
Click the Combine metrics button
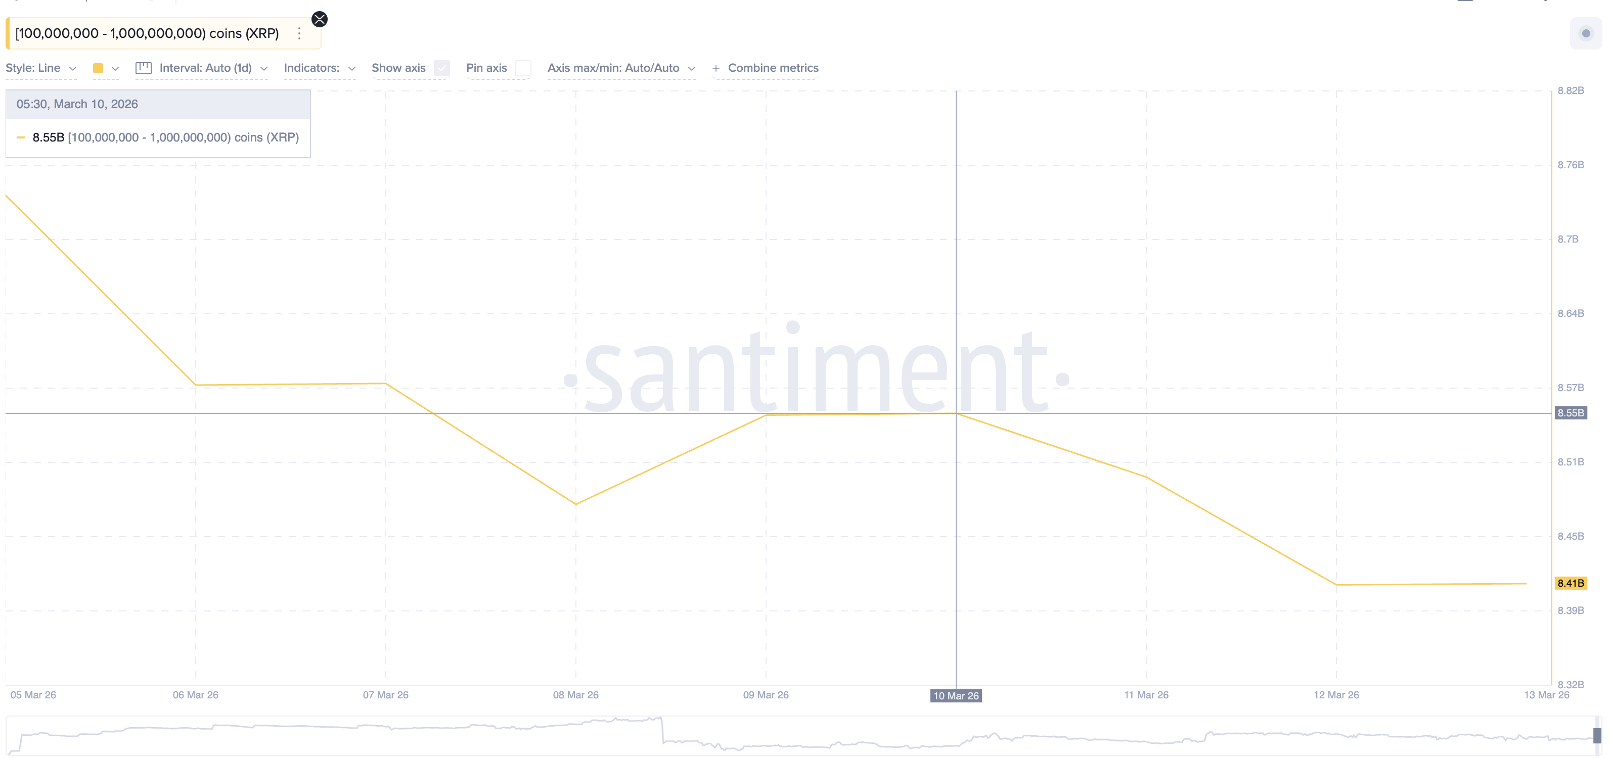tap(773, 68)
